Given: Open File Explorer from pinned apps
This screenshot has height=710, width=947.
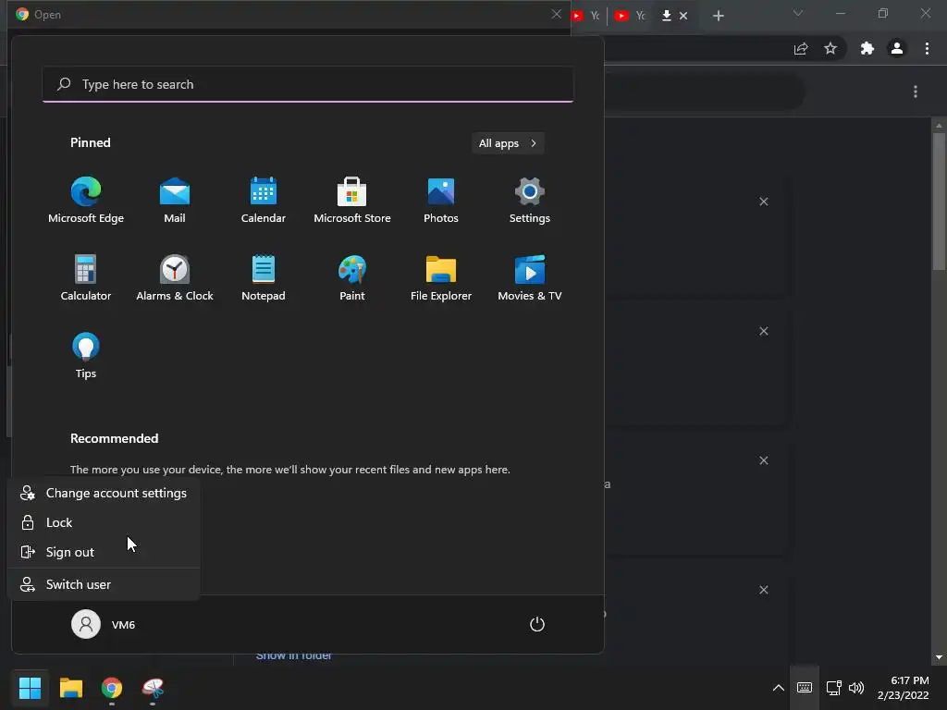Looking at the screenshot, I should 441,277.
